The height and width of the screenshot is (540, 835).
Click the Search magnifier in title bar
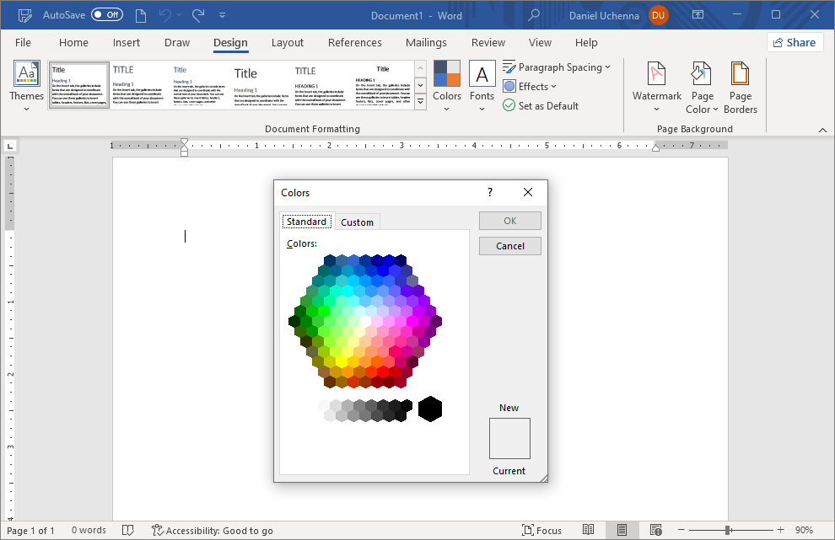point(534,15)
